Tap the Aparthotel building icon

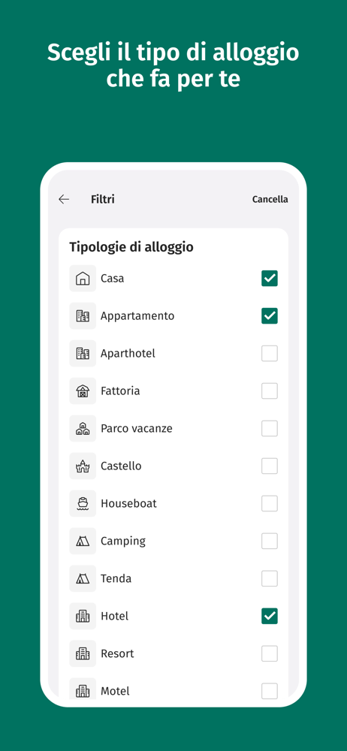[83, 354]
